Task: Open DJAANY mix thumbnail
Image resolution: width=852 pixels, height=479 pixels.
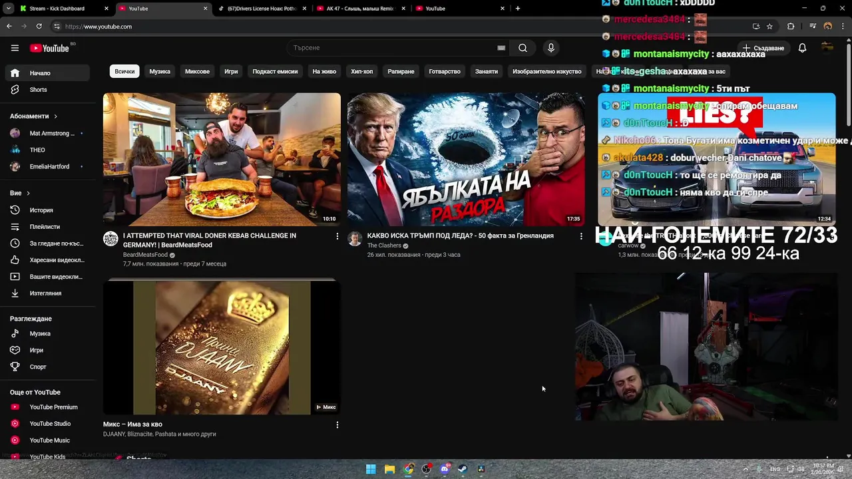Action: (x=222, y=347)
